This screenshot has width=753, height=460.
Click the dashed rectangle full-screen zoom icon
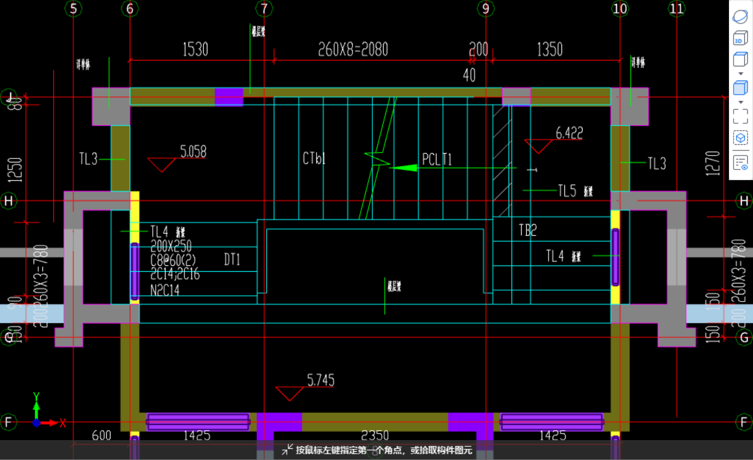click(x=740, y=116)
